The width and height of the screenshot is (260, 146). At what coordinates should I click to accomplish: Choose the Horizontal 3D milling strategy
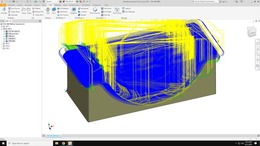click(83, 9)
